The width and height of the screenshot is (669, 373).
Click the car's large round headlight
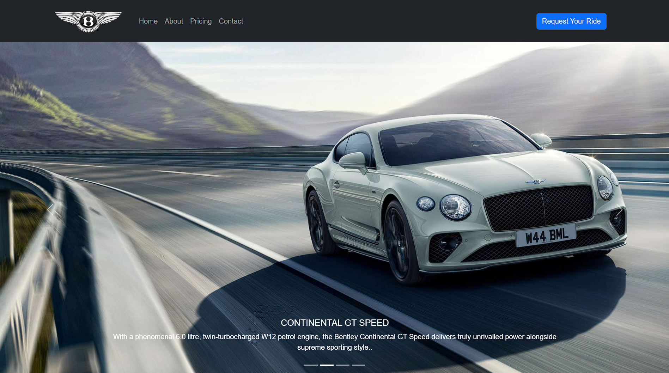click(455, 207)
